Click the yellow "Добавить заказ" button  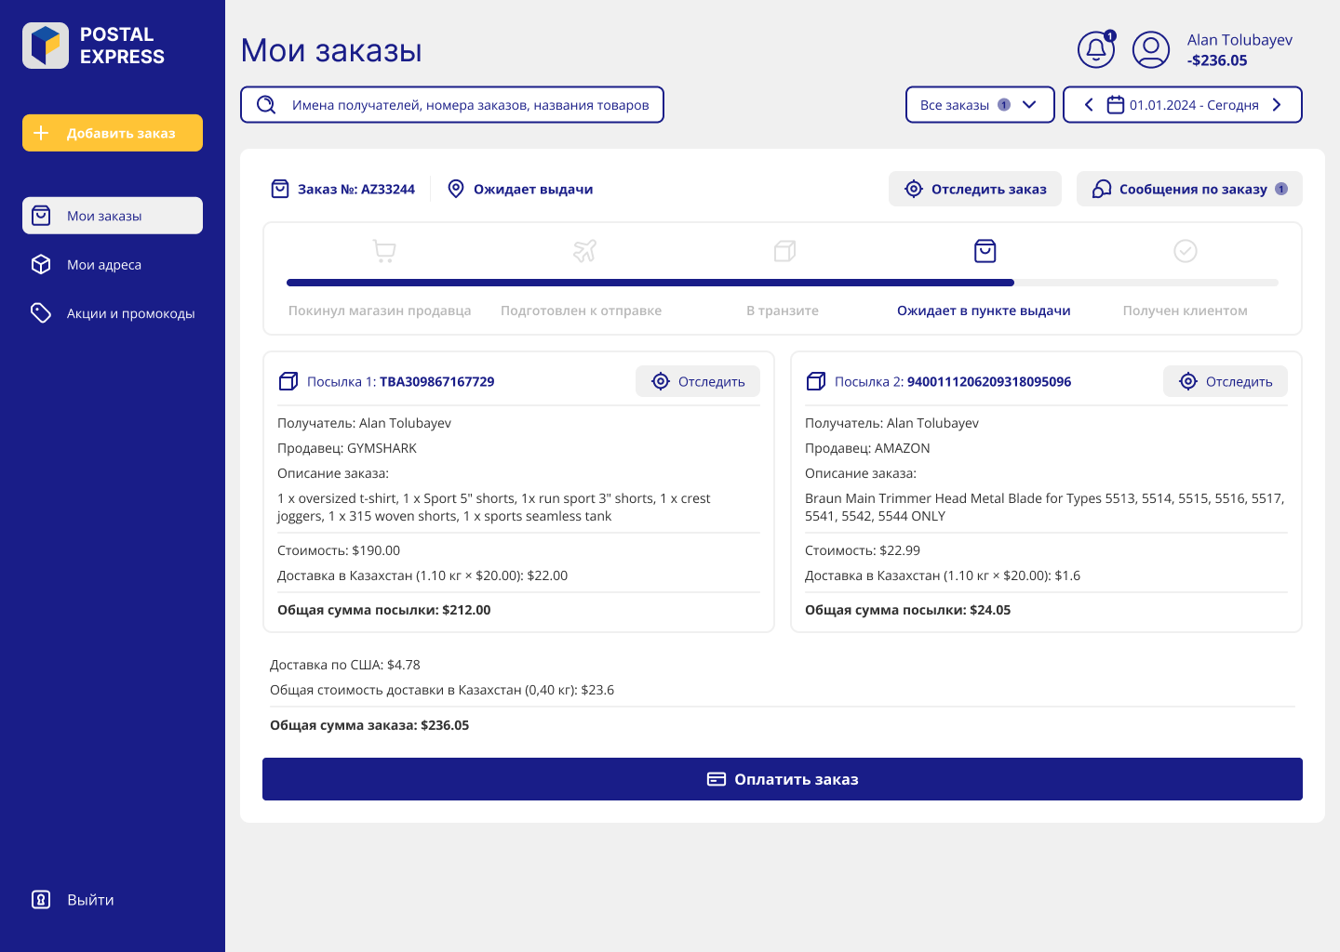point(113,133)
